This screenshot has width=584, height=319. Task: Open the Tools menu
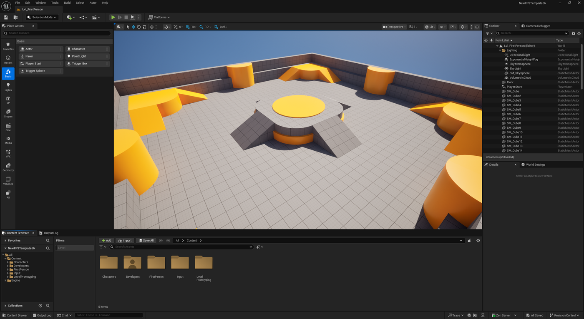click(55, 3)
